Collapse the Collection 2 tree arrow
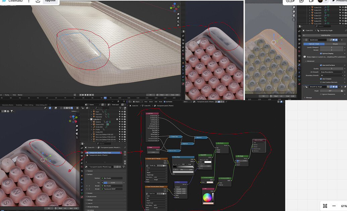This screenshot has width=347, height=211. (x=89, y=119)
